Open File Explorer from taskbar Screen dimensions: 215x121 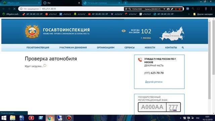click(x=12, y=118)
